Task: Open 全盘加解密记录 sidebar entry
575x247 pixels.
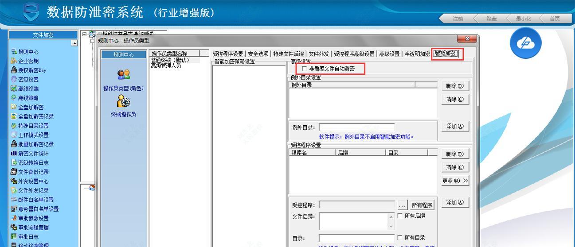Action: 32,117
